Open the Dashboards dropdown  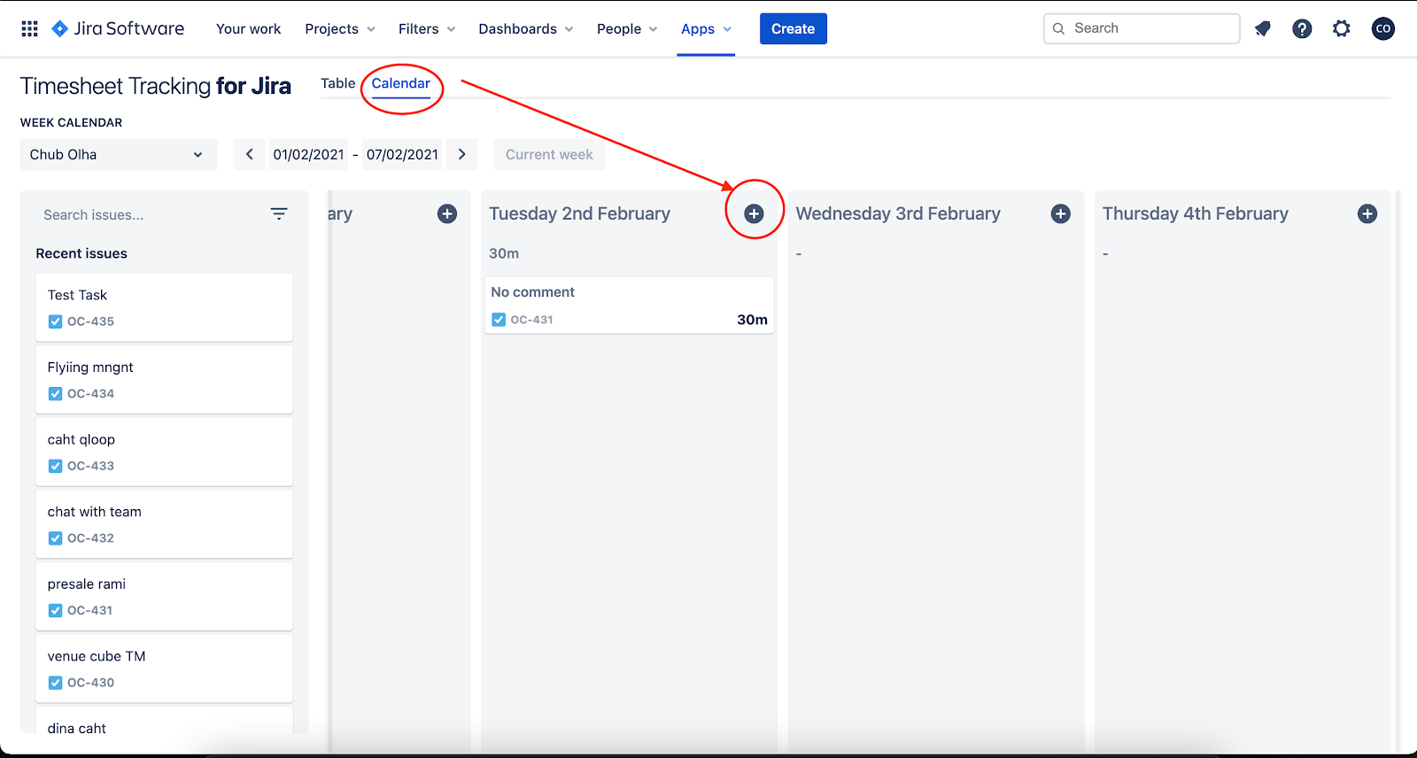pos(526,28)
